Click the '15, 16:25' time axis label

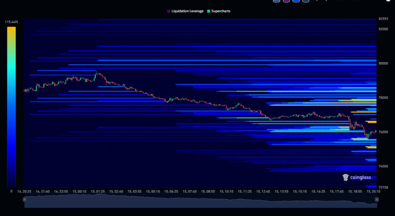point(319,191)
